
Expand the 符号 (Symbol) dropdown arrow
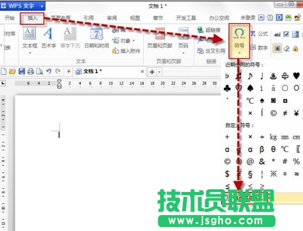[239, 53]
